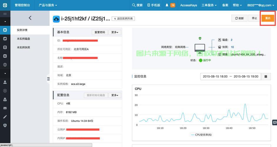
Task: Collapse the side menu with the handle toggle
Action: point(48,79)
